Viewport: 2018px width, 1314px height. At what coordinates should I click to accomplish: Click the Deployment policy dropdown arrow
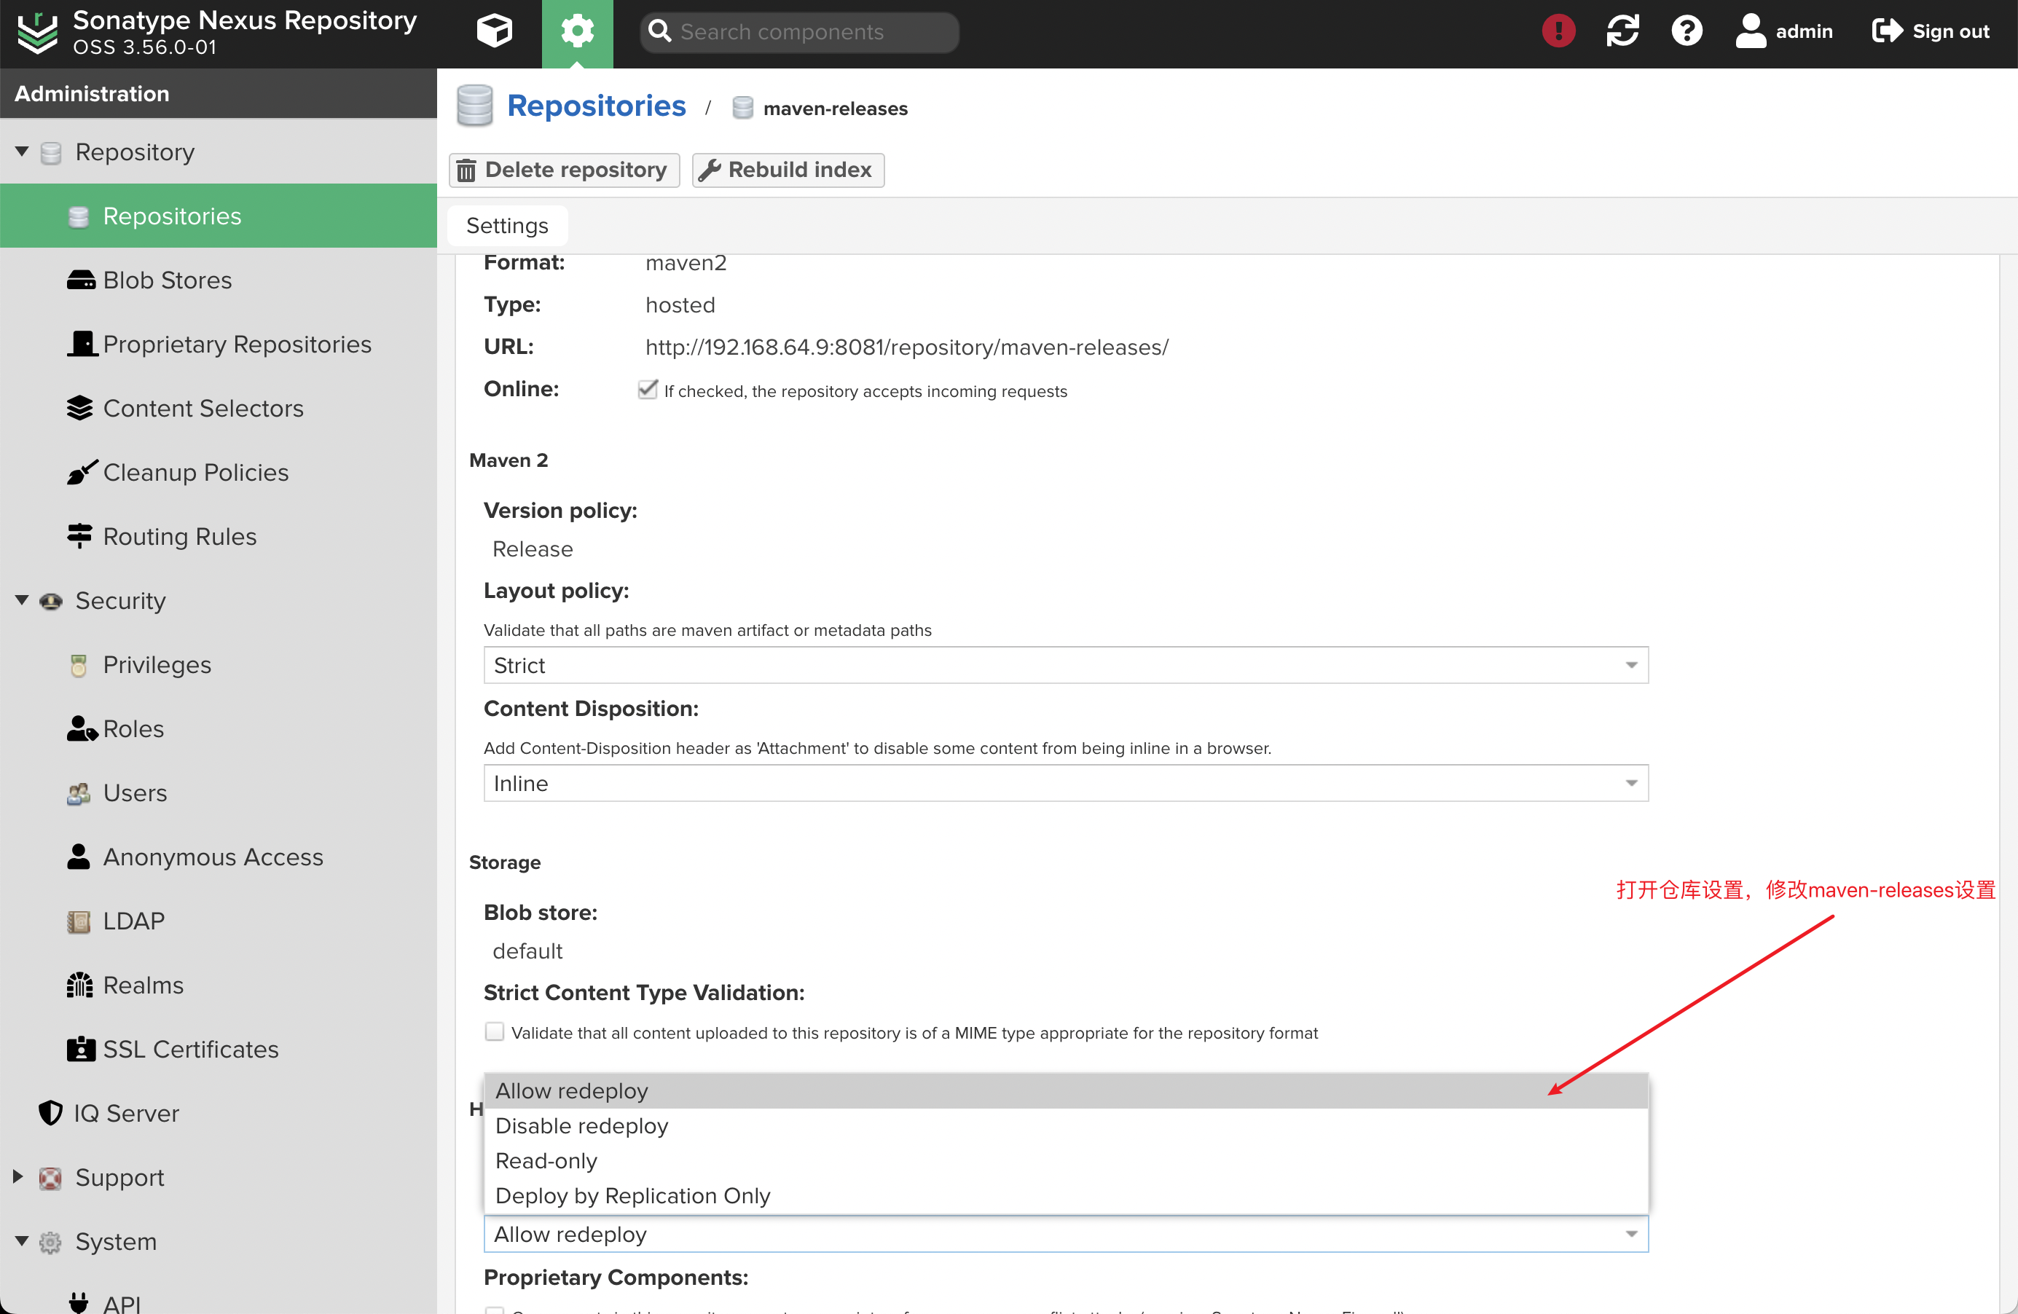[1630, 1235]
